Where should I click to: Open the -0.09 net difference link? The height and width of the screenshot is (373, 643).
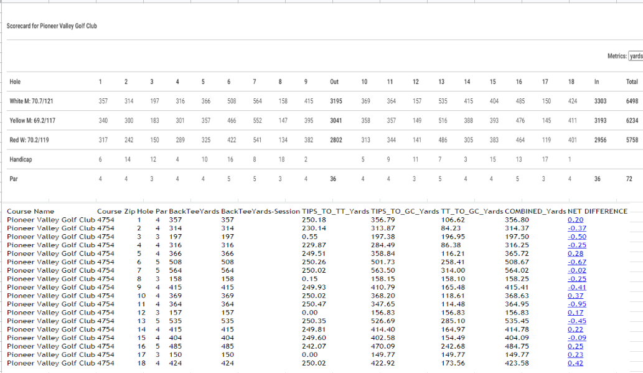click(x=577, y=338)
